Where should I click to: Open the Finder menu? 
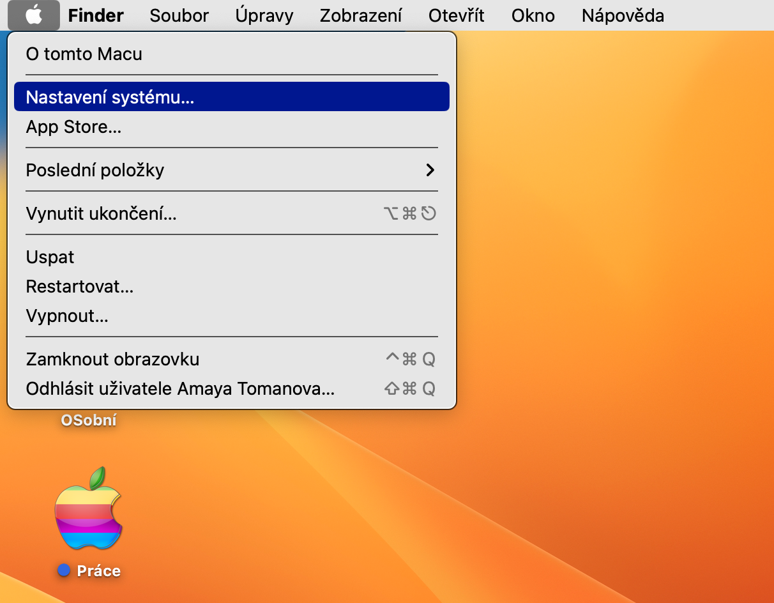pos(96,15)
